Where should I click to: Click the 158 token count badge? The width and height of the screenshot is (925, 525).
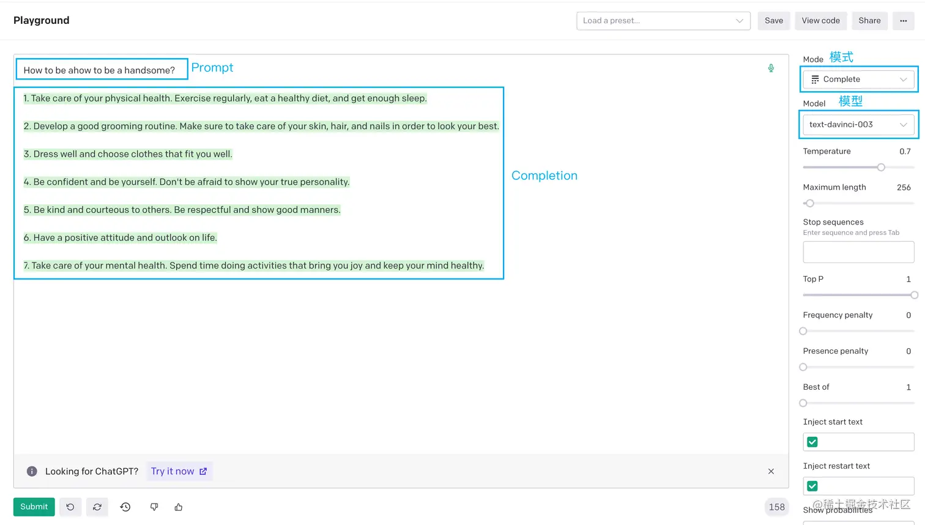point(776,507)
